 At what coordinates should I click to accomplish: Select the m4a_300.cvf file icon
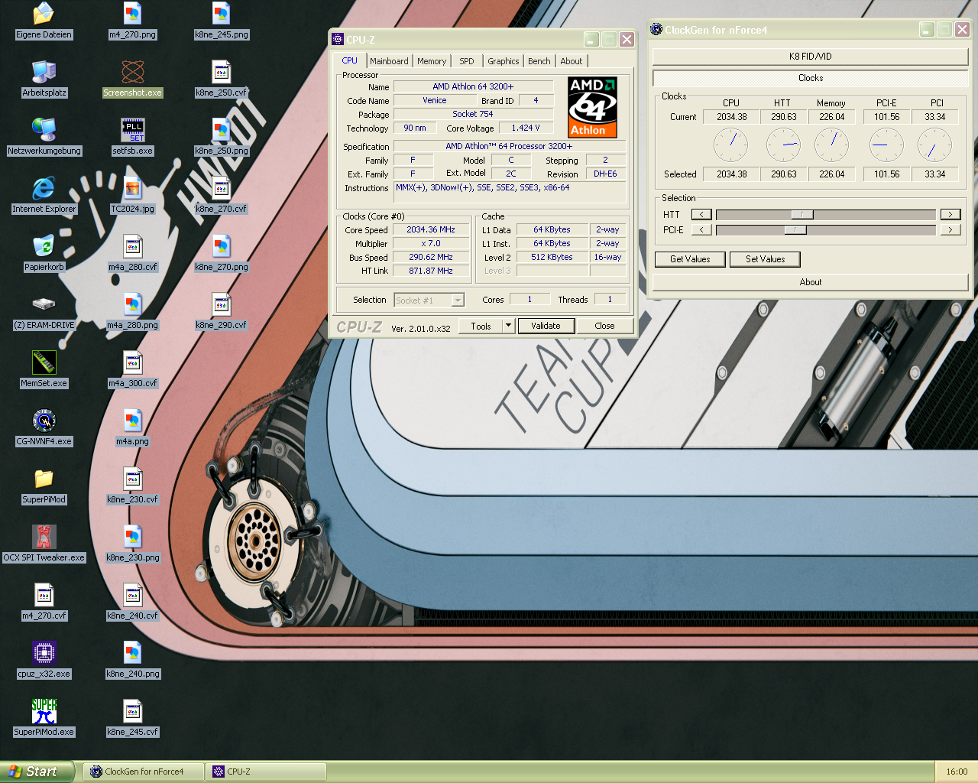[132, 369]
